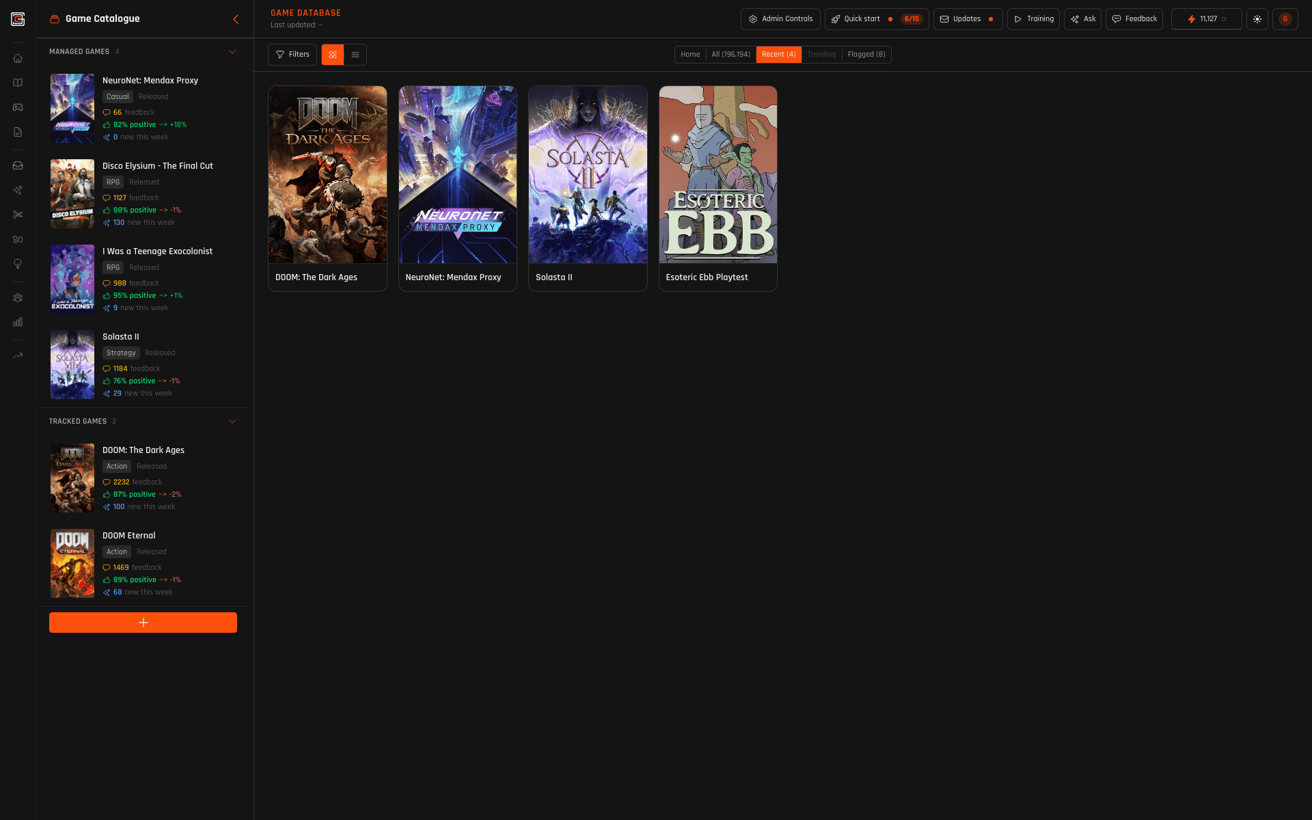This screenshot has width=1312, height=820.
Task: Click the orange add game plus button
Action: (x=143, y=623)
